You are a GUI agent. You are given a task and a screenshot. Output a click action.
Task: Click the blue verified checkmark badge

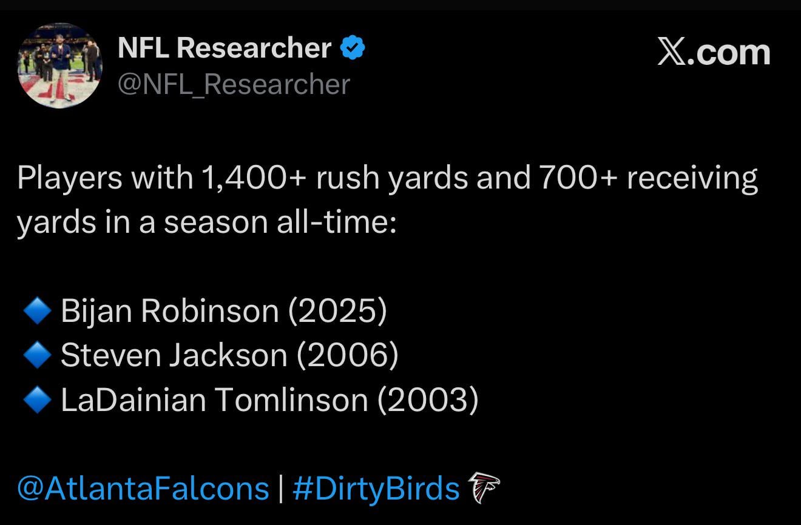click(x=353, y=48)
